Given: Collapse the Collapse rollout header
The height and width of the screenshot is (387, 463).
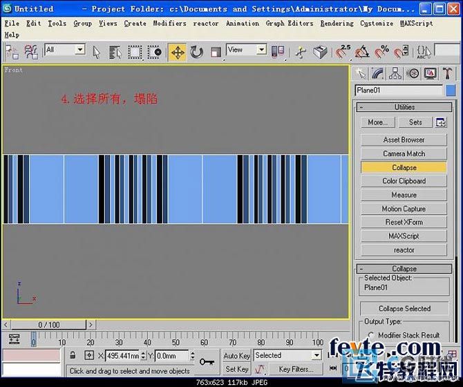Looking at the screenshot, I should [404, 269].
